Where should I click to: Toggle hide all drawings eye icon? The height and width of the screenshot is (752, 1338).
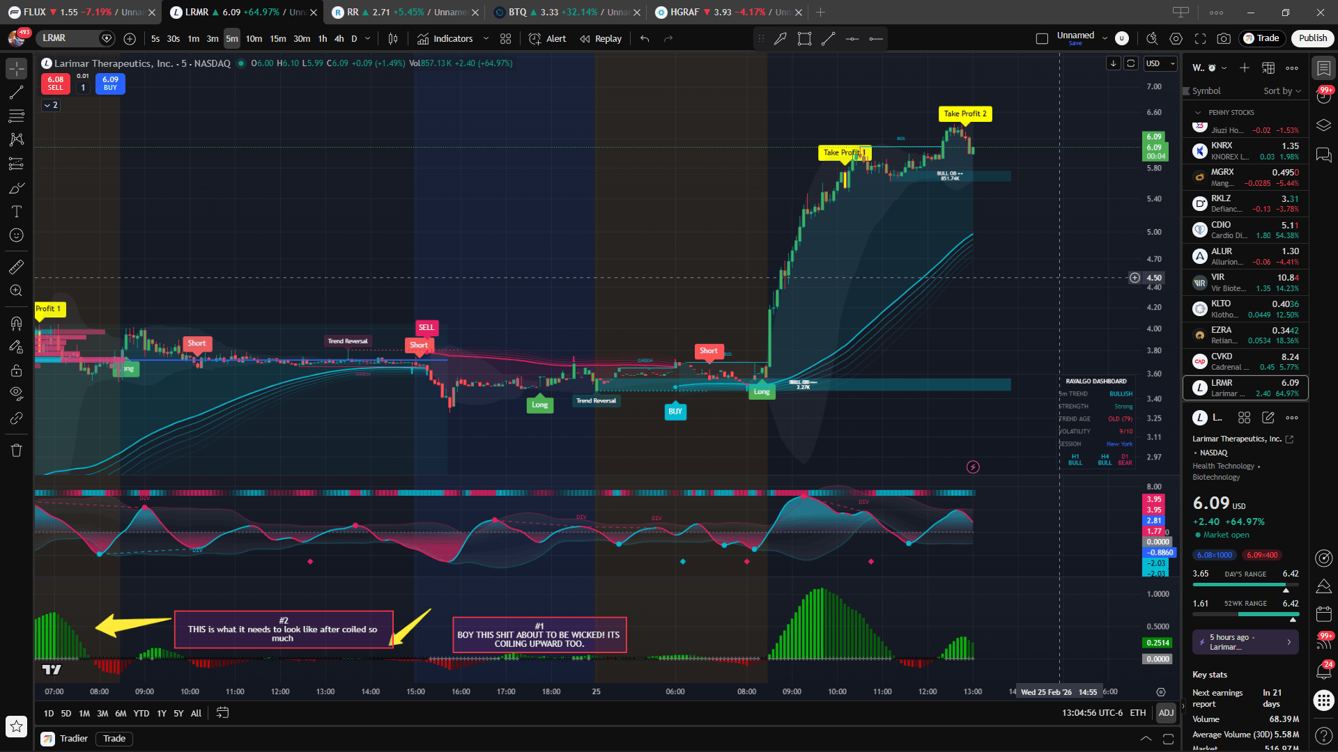17,393
